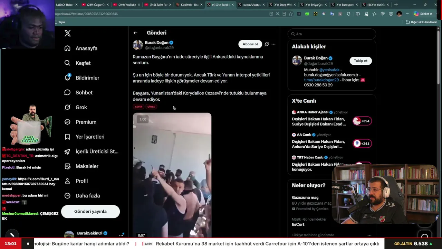This screenshot has width=442, height=249.
Task: Toggle the split screen icon
Action: (x=358, y=14)
